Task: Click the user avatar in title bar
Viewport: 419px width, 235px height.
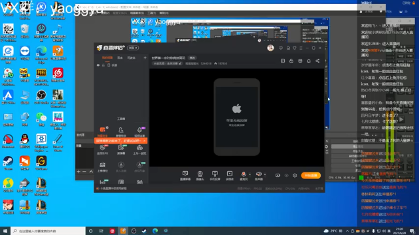Action: coord(270,48)
